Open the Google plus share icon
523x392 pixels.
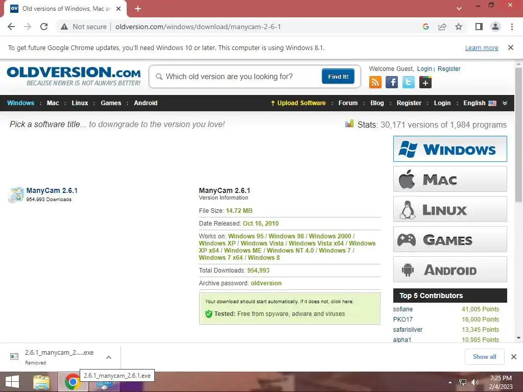425,82
